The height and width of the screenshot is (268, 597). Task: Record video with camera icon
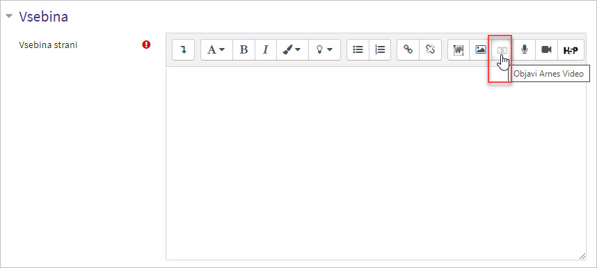(547, 49)
